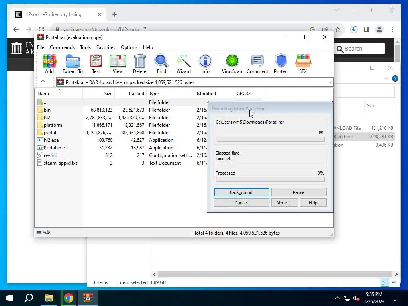The width and height of the screenshot is (408, 306).
Task: Launch the Wizard wand tool
Action: coord(184,64)
